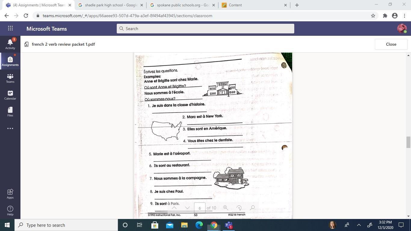Click the 'Microsoft Teams' header title
Viewport: 411px width, 231px height.
(47, 29)
